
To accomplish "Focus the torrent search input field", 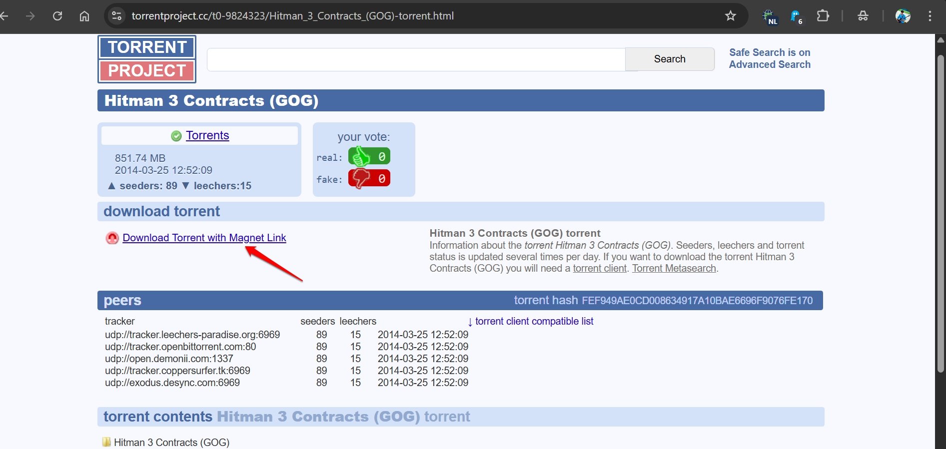I will pyautogui.click(x=416, y=59).
